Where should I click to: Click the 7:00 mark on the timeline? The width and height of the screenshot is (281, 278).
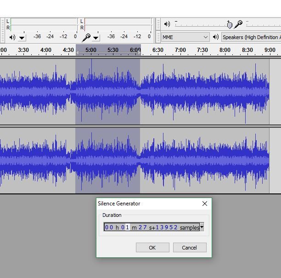[x=180, y=50]
